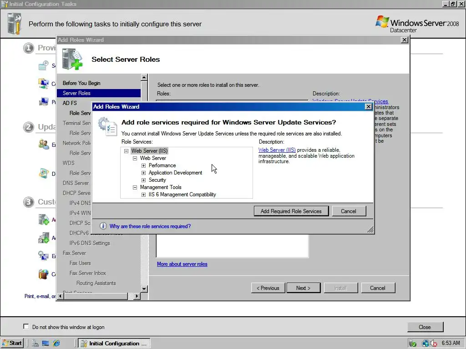Open the Web Server (IIS) description link
The width and height of the screenshot is (466, 349).
click(x=277, y=150)
